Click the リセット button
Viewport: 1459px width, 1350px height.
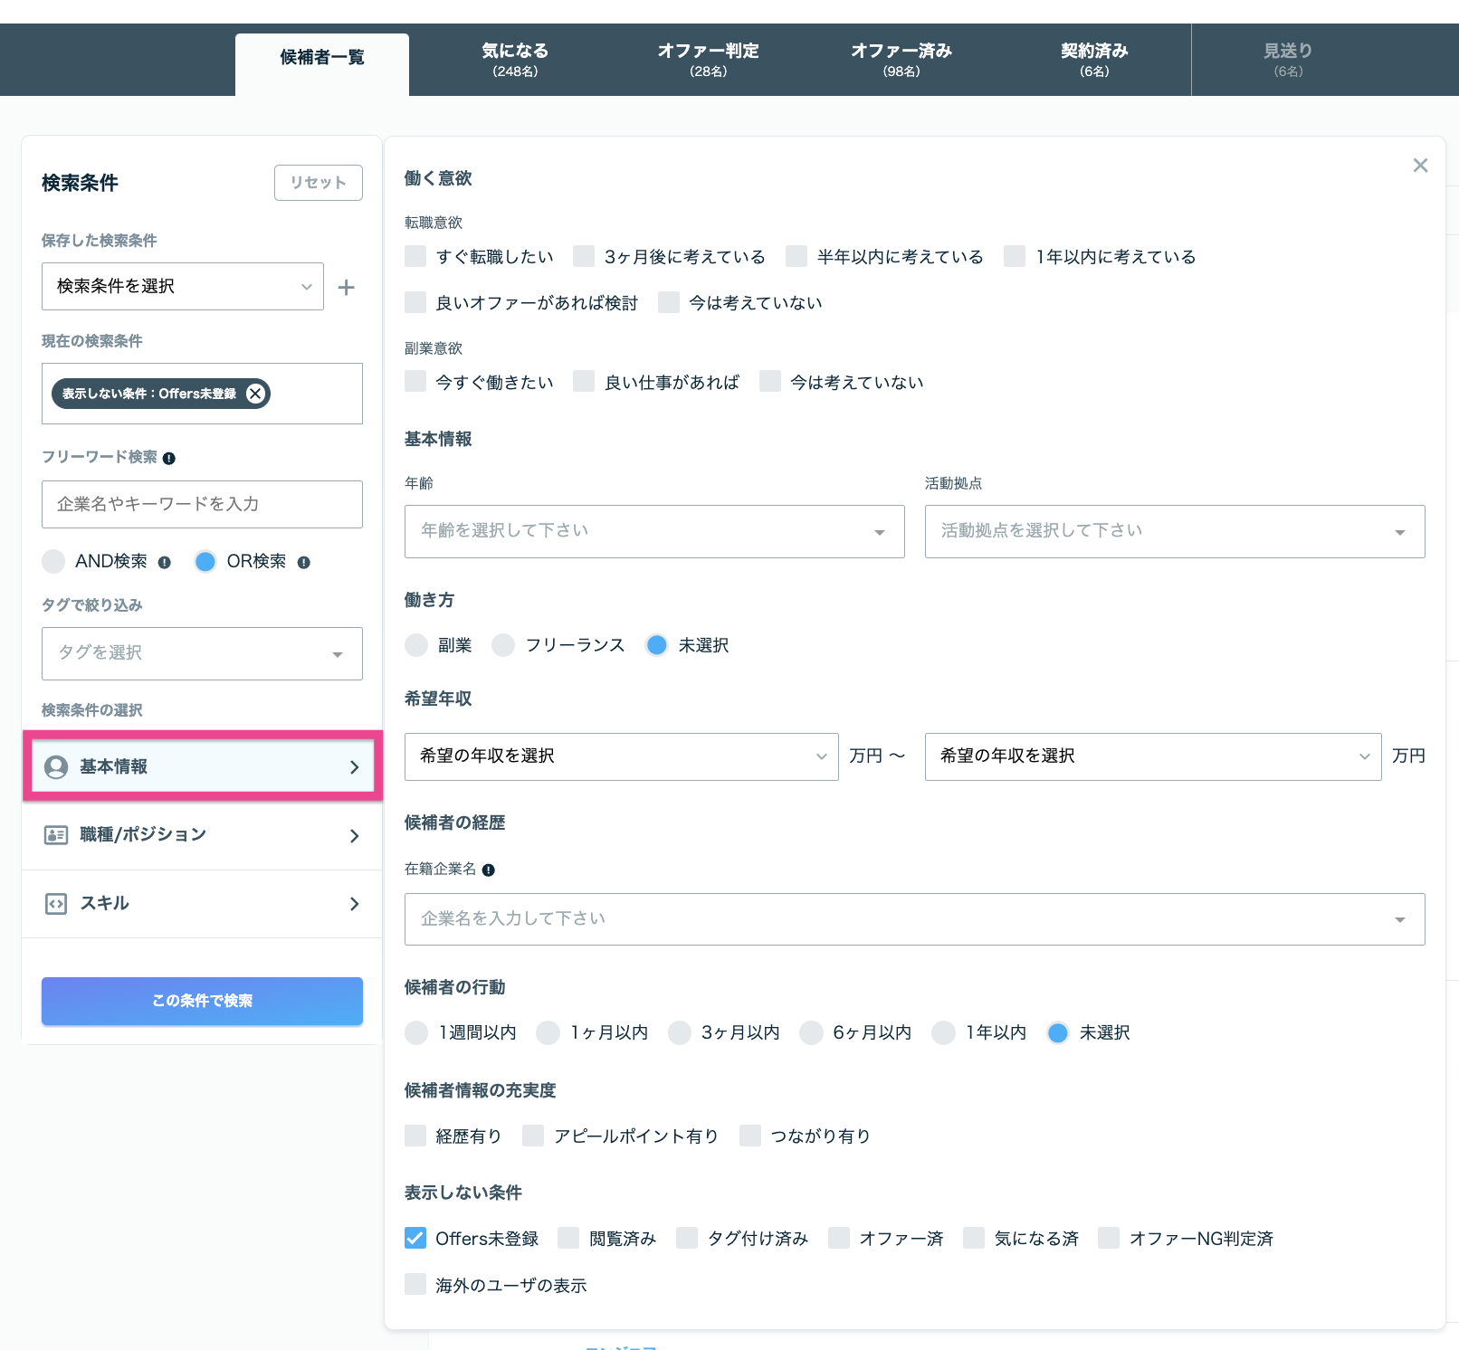tap(319, 183)
